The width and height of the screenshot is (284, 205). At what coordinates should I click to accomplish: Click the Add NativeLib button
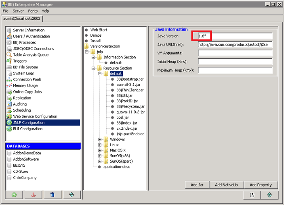point(226,185)
